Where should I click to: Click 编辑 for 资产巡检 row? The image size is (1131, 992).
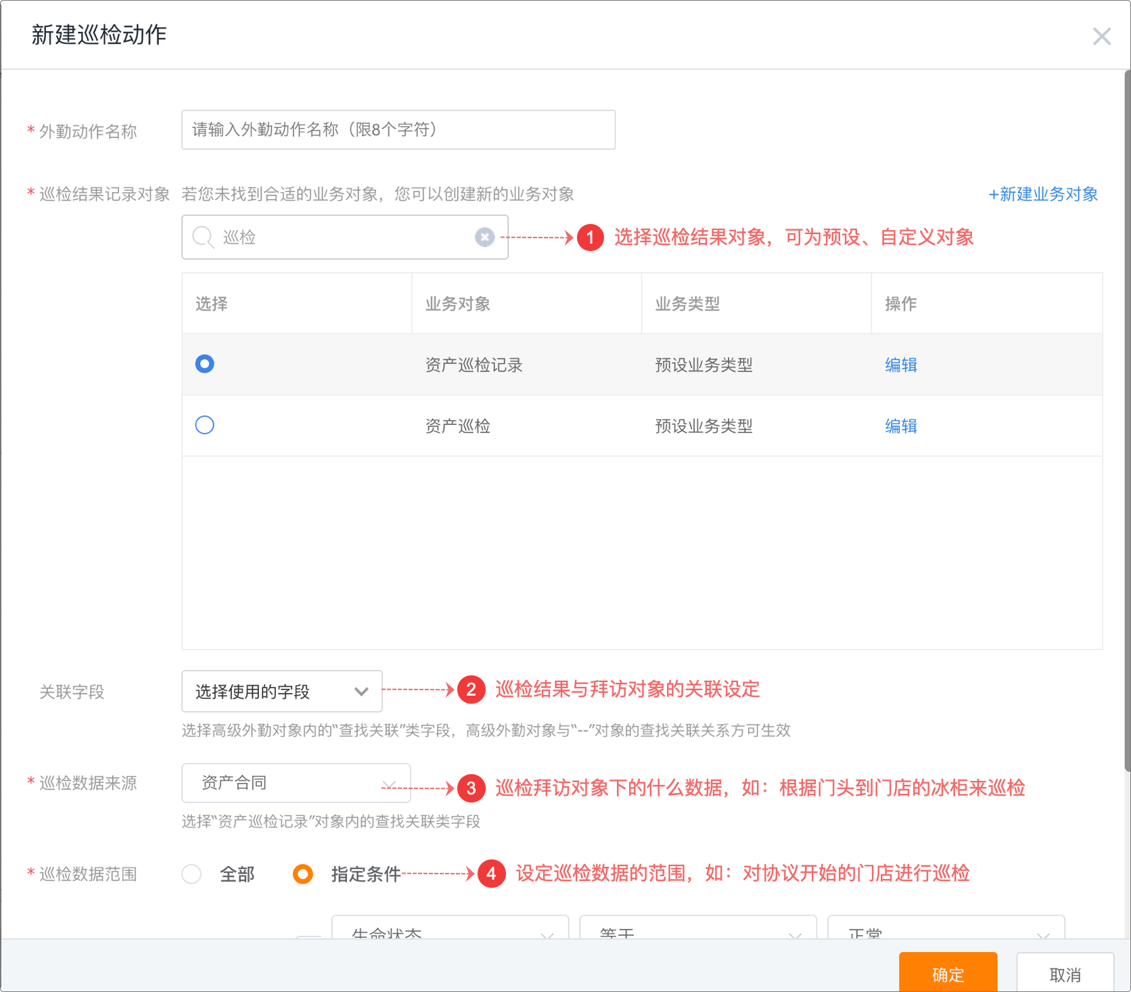[x=901, y=426]
